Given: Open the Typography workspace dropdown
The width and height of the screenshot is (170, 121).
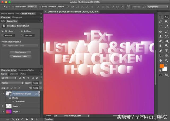Looking at the screenshot, I should [158, 7].
